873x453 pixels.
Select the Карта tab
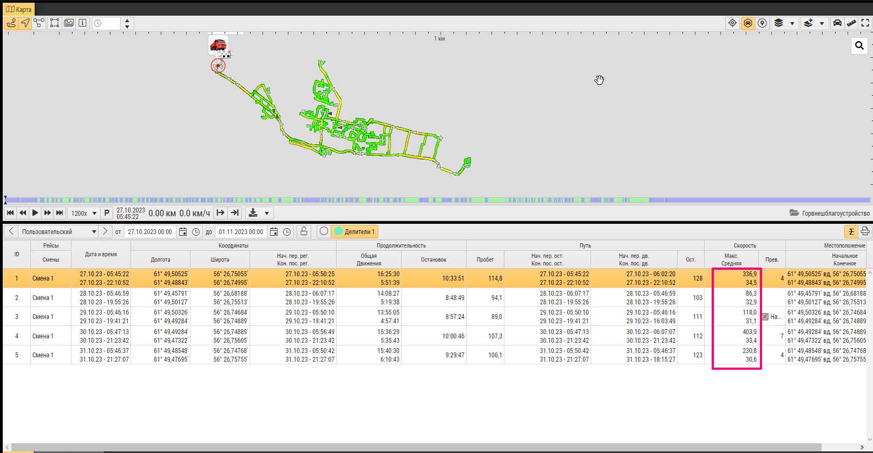(x=19, y=9)
